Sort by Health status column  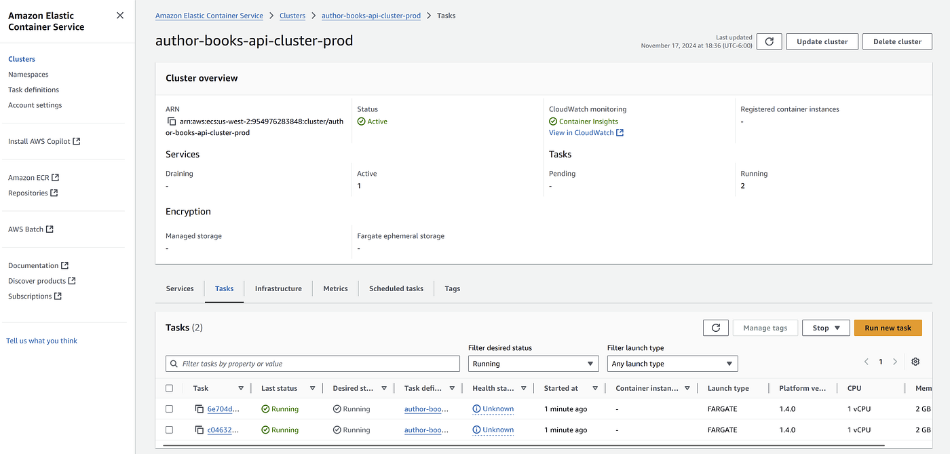click(x=523, y=388)
